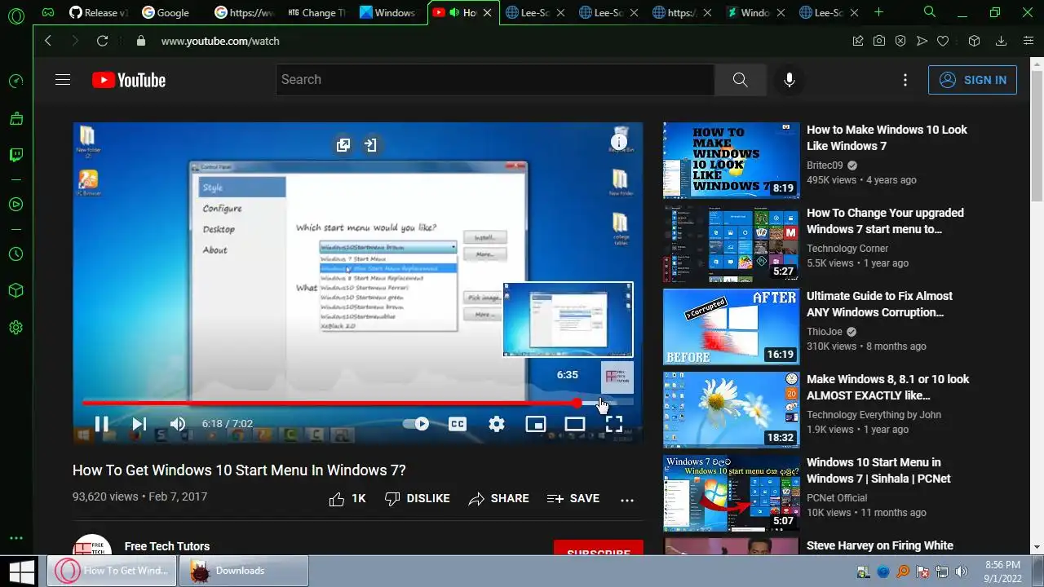
Task: Skip to the next video
Action: pos(139,424)
